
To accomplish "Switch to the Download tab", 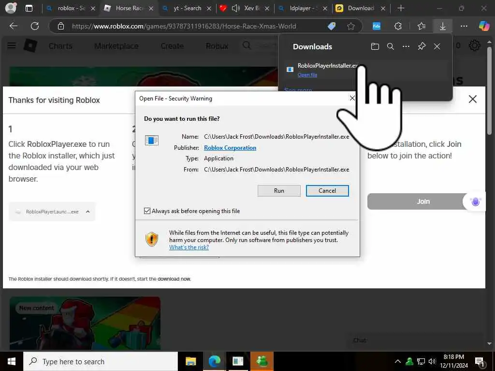I will tap(361, 8).
